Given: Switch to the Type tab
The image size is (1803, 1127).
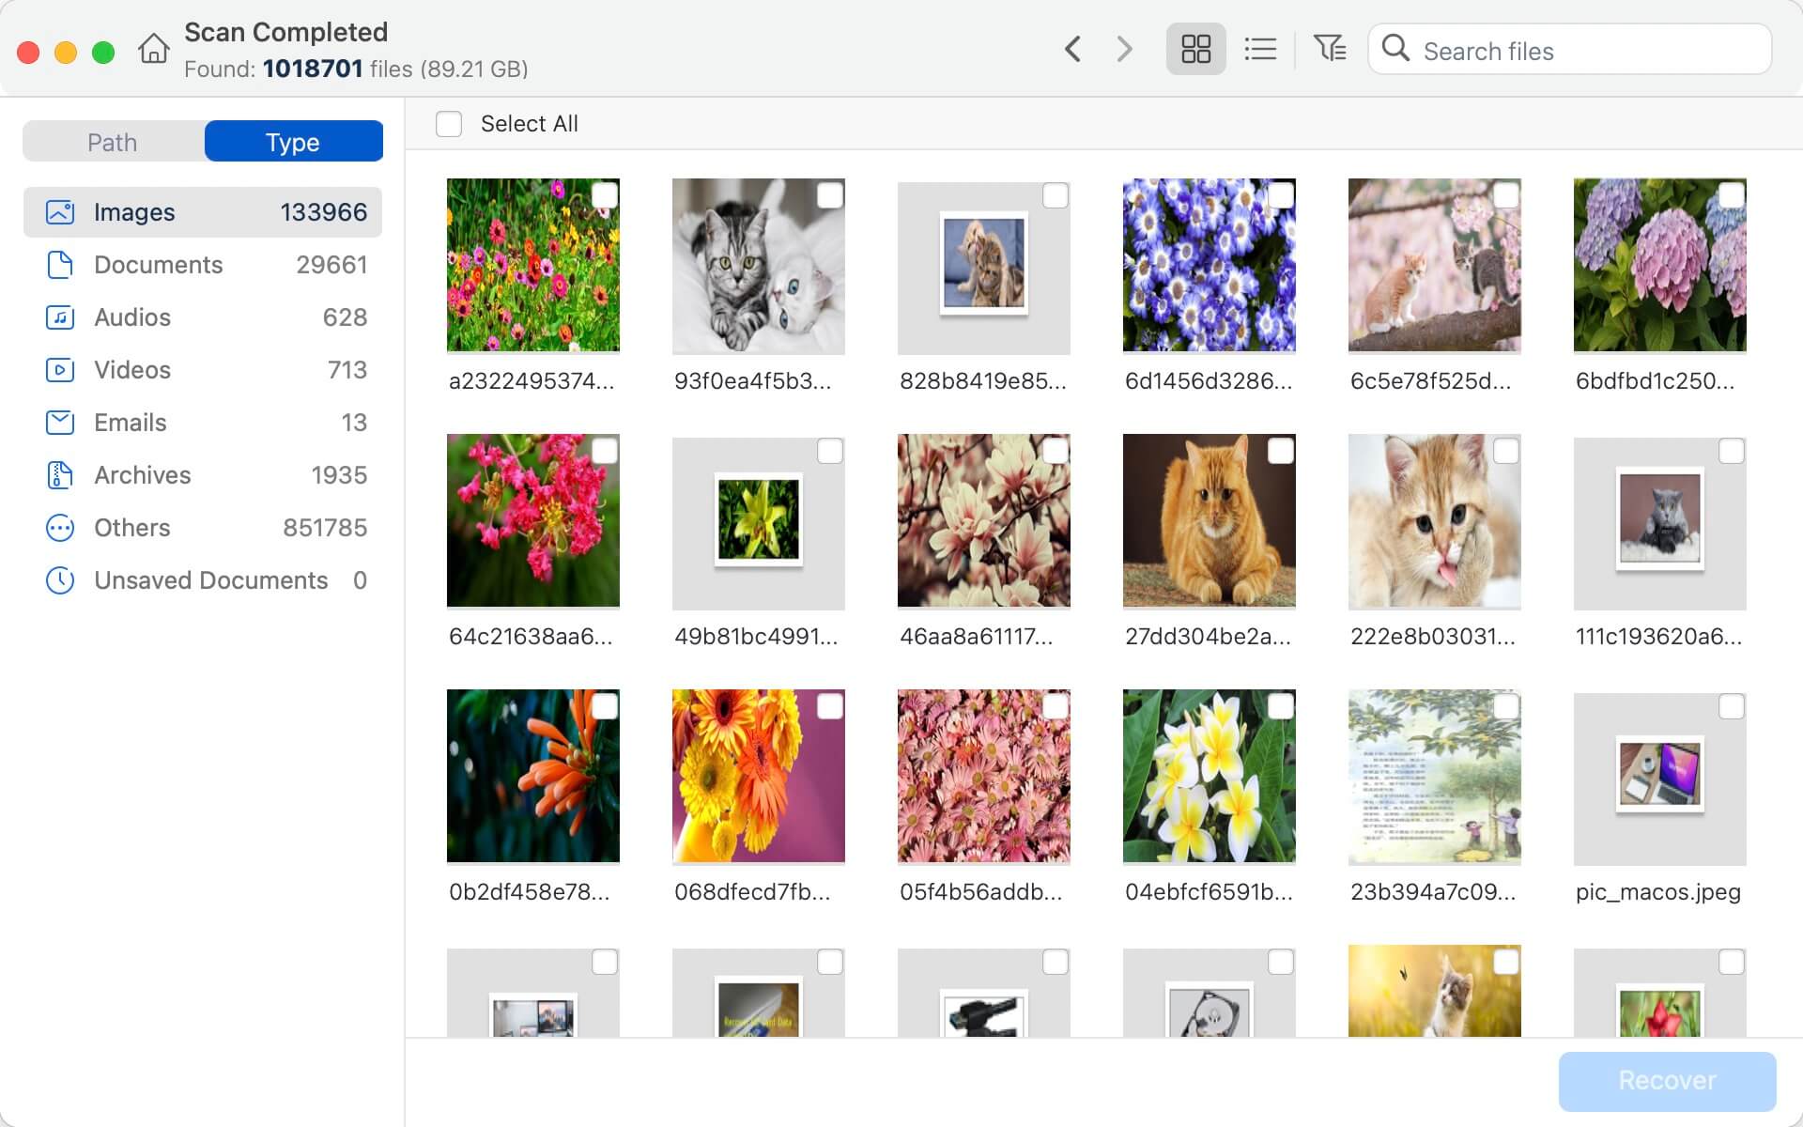Looking at the screenshot, I should (x=292, y=141).
